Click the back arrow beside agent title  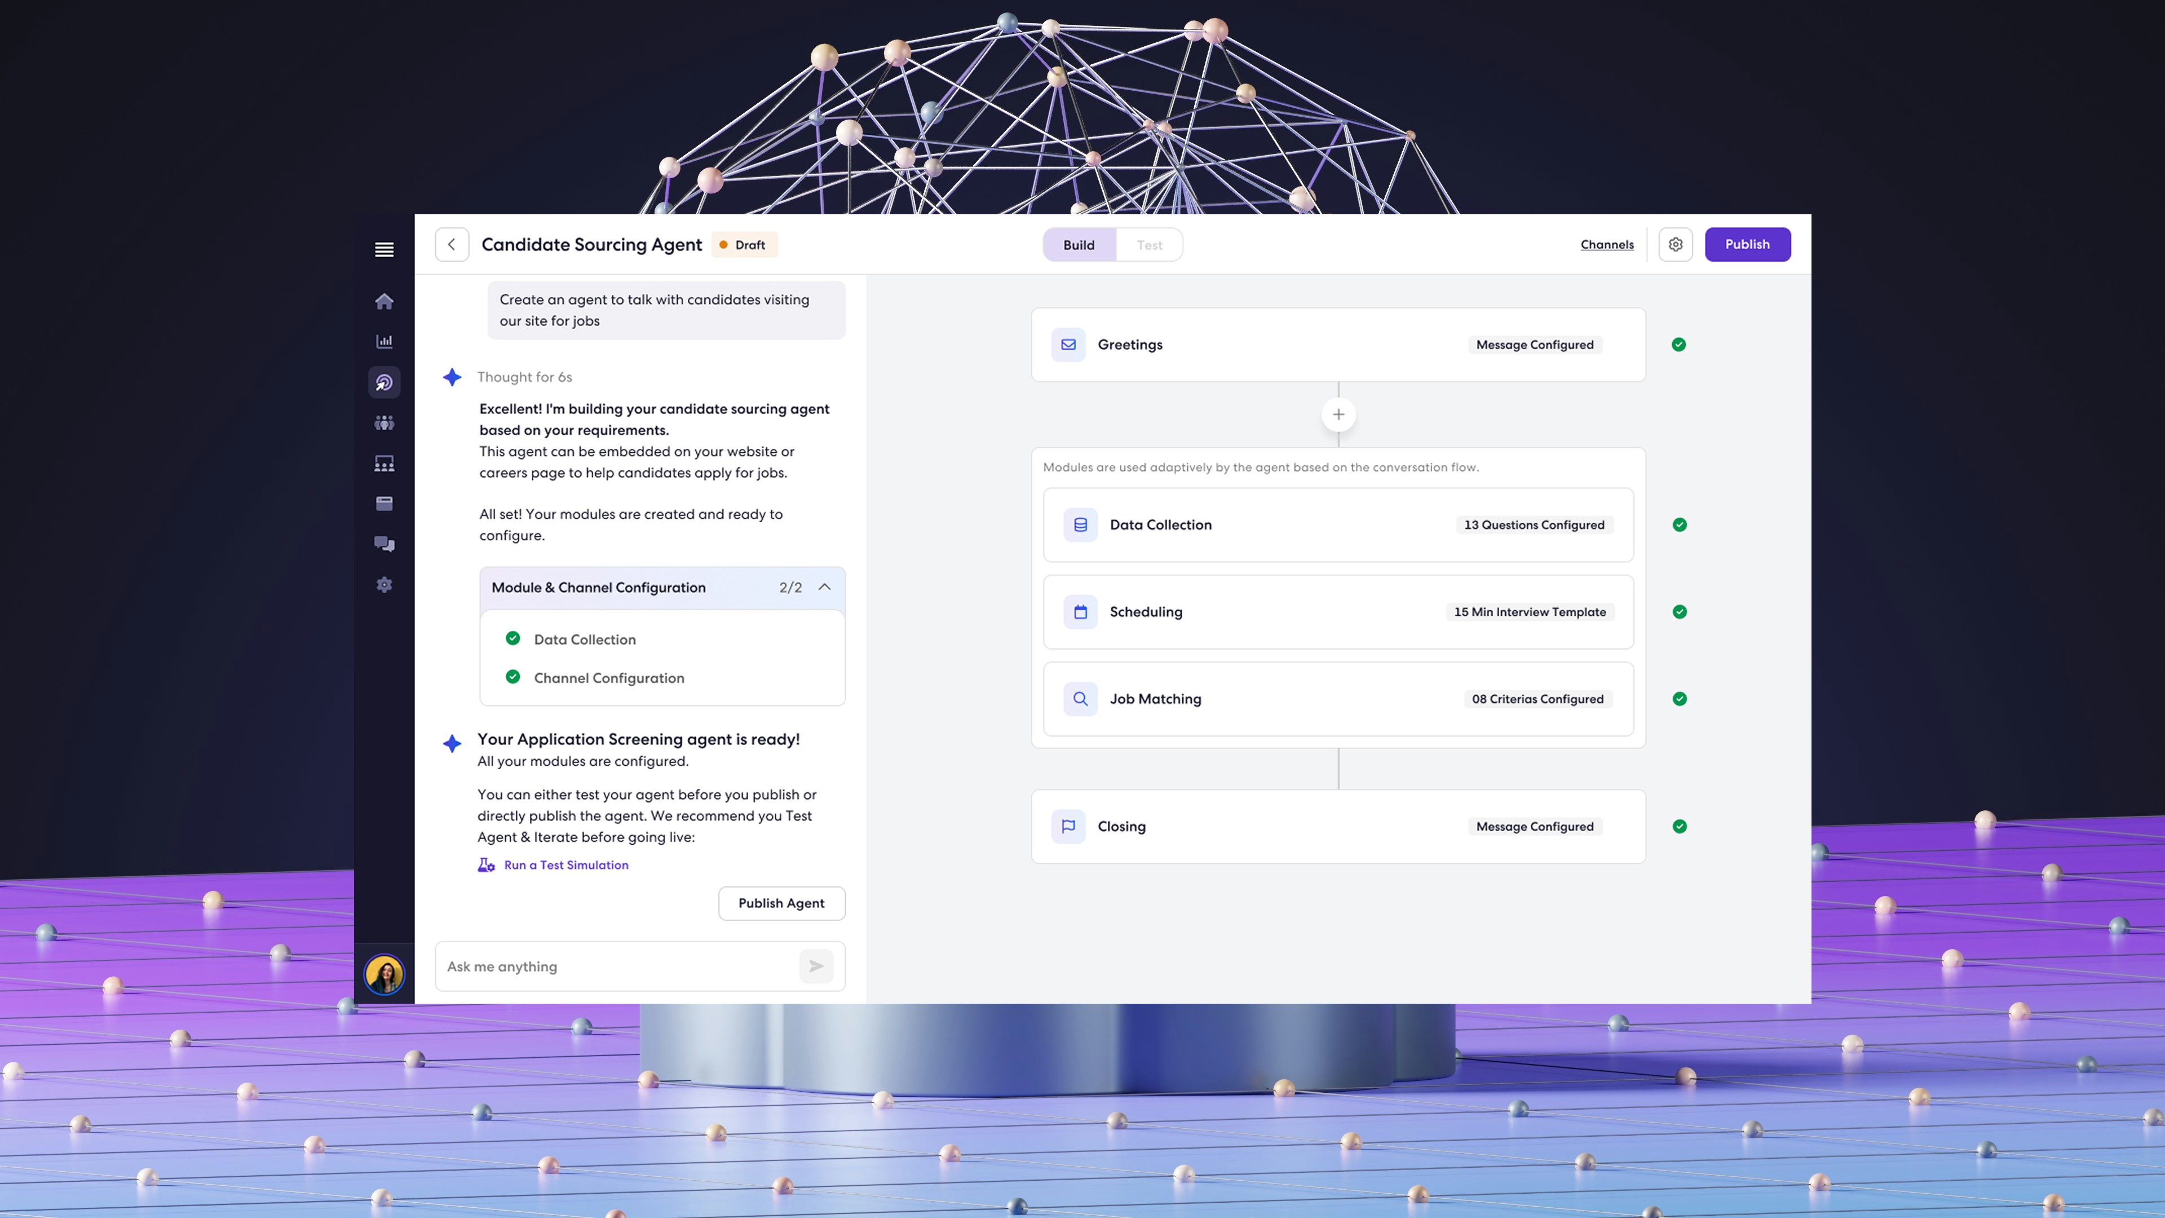click(x=451, y=245)
